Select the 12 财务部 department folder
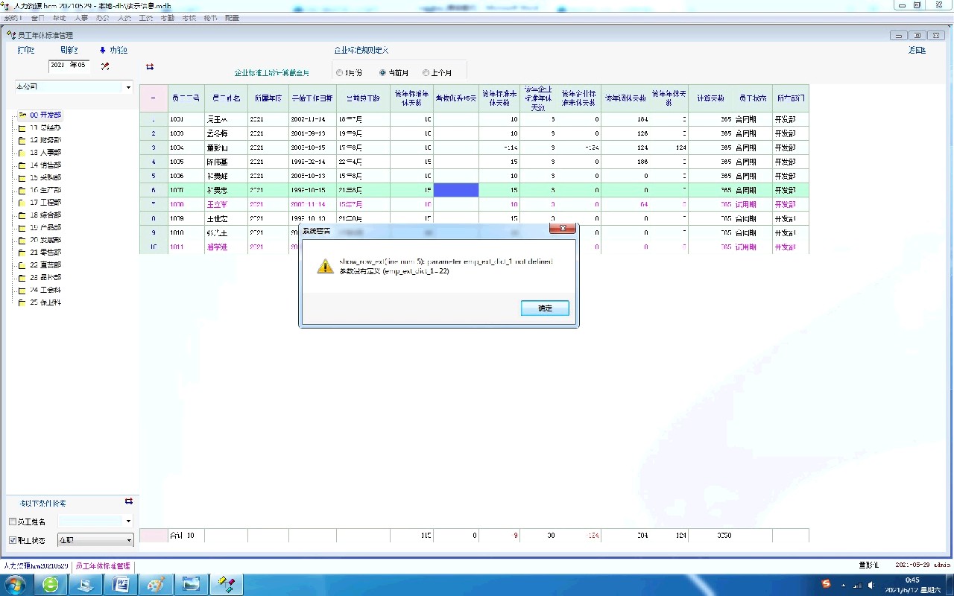954x596 pixels. click(45, 140)
